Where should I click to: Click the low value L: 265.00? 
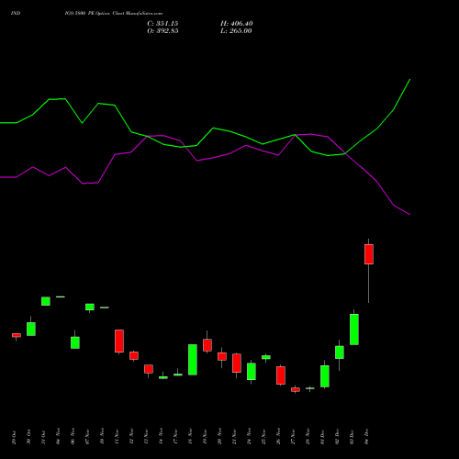click(236, 31)
